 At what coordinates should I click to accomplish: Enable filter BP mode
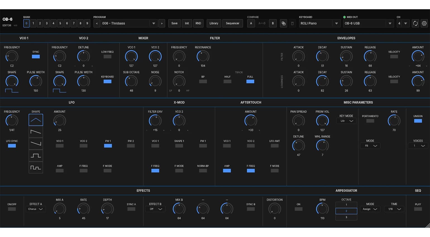(203, 81)
